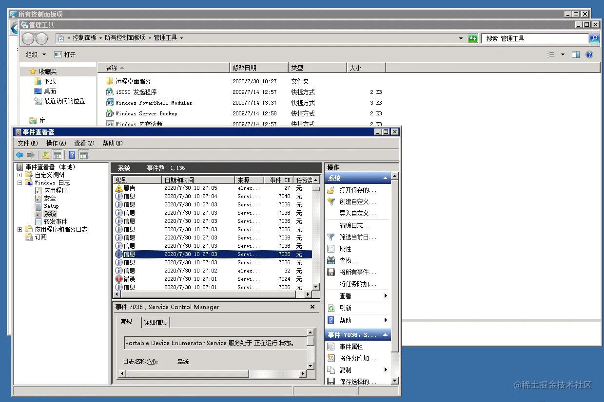Image resolution: width=604 pixels, height=402 pixels.
Task: Toggle the console tree pane toolbar icon
Action: click(x=57, y=155)
